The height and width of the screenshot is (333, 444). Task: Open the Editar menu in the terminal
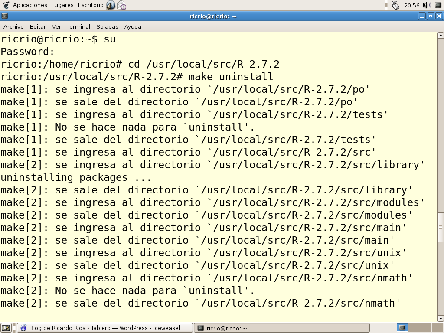point(37,26)
